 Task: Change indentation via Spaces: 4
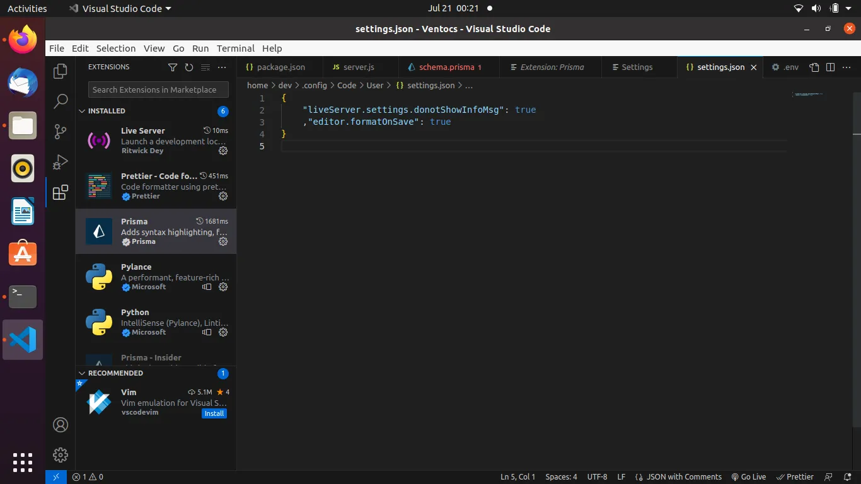coord(561,477)
